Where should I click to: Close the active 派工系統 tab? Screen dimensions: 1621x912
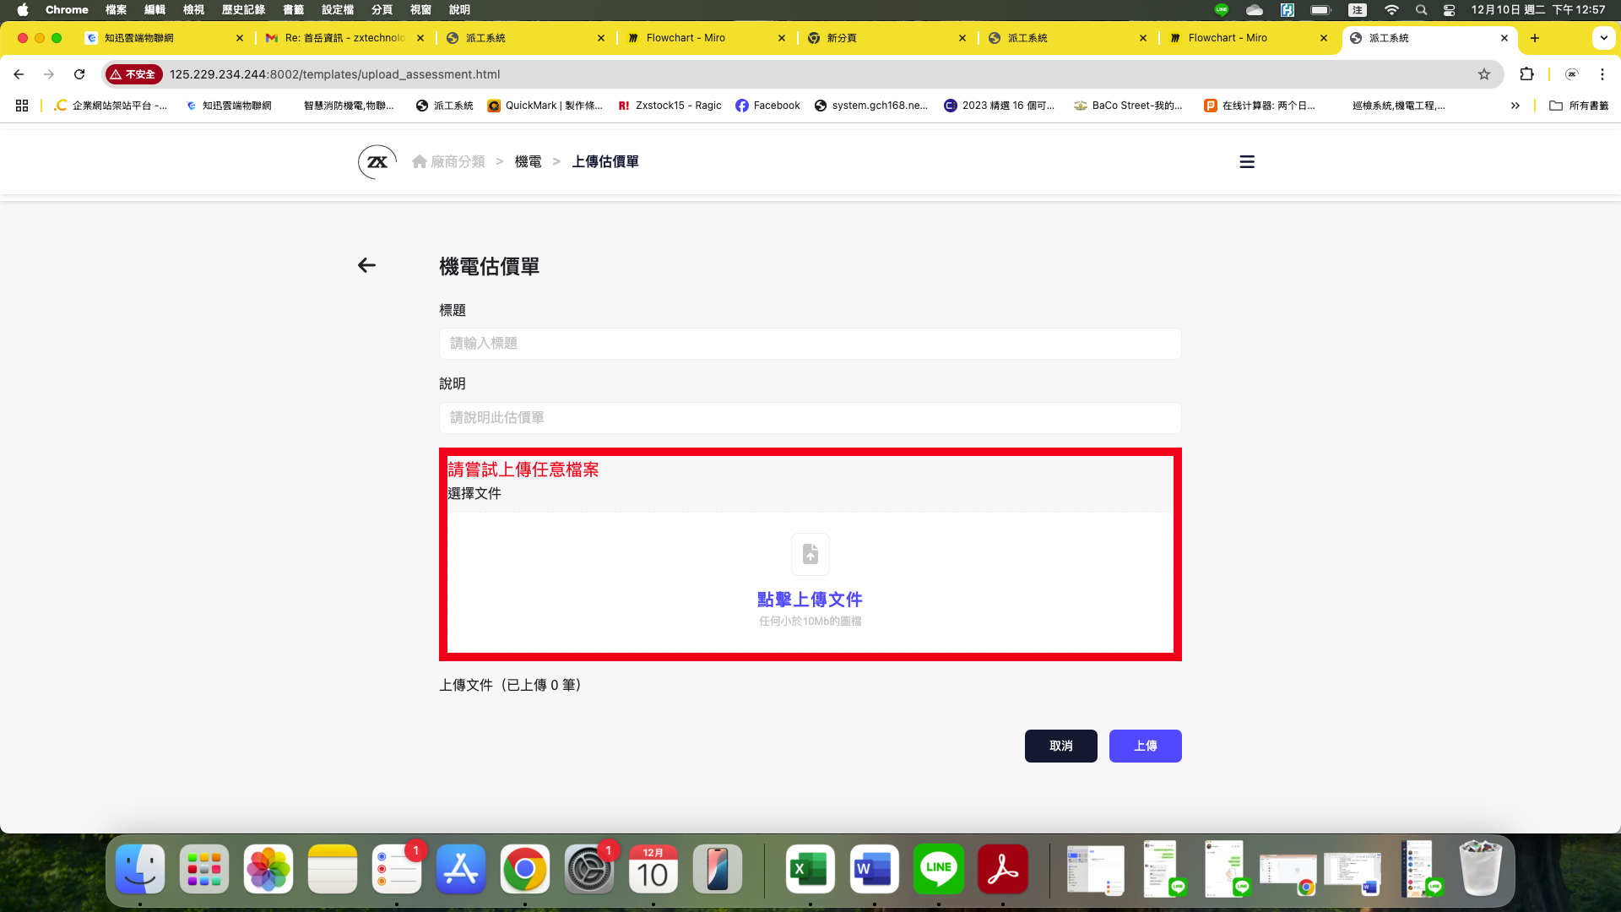[x=1504, y=38]
